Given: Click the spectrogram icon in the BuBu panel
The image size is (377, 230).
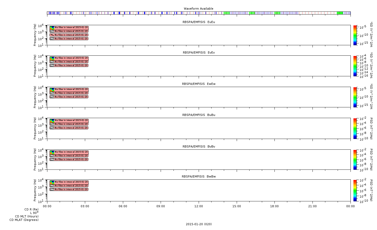Looking at the screenshot, I should [x=52, y=120].
